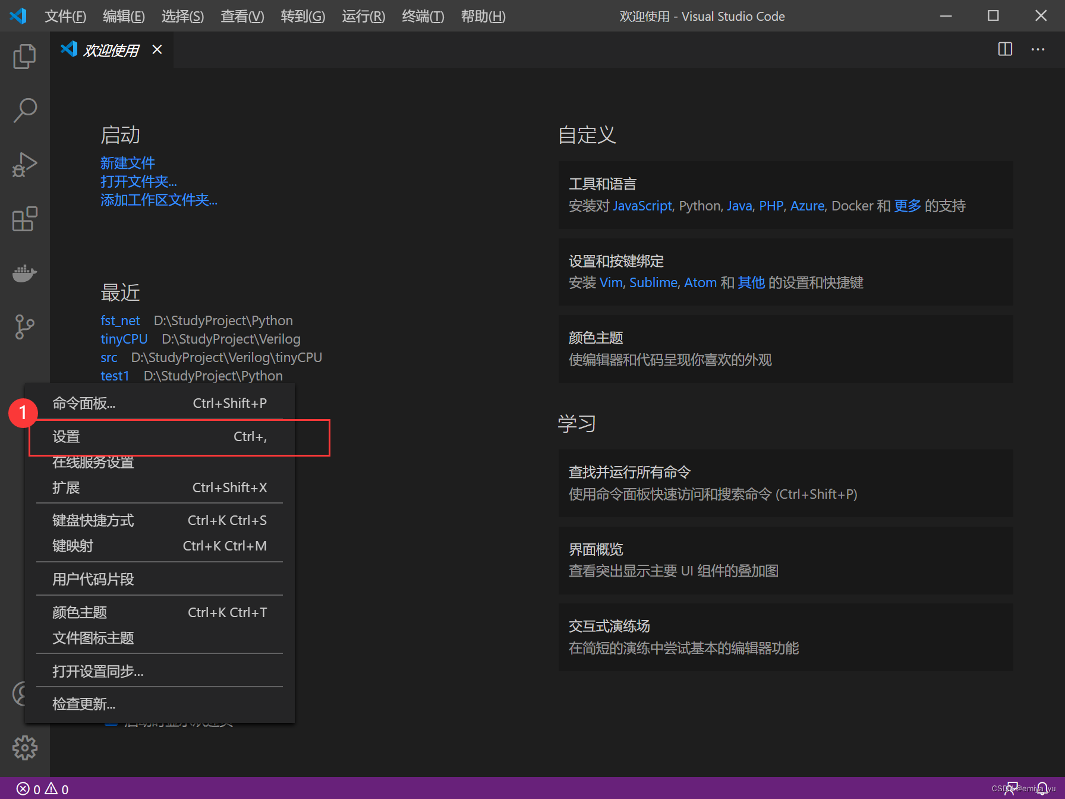The image size is (1065, 799).
Task: Click the split editor icon
Action: 1004,49
